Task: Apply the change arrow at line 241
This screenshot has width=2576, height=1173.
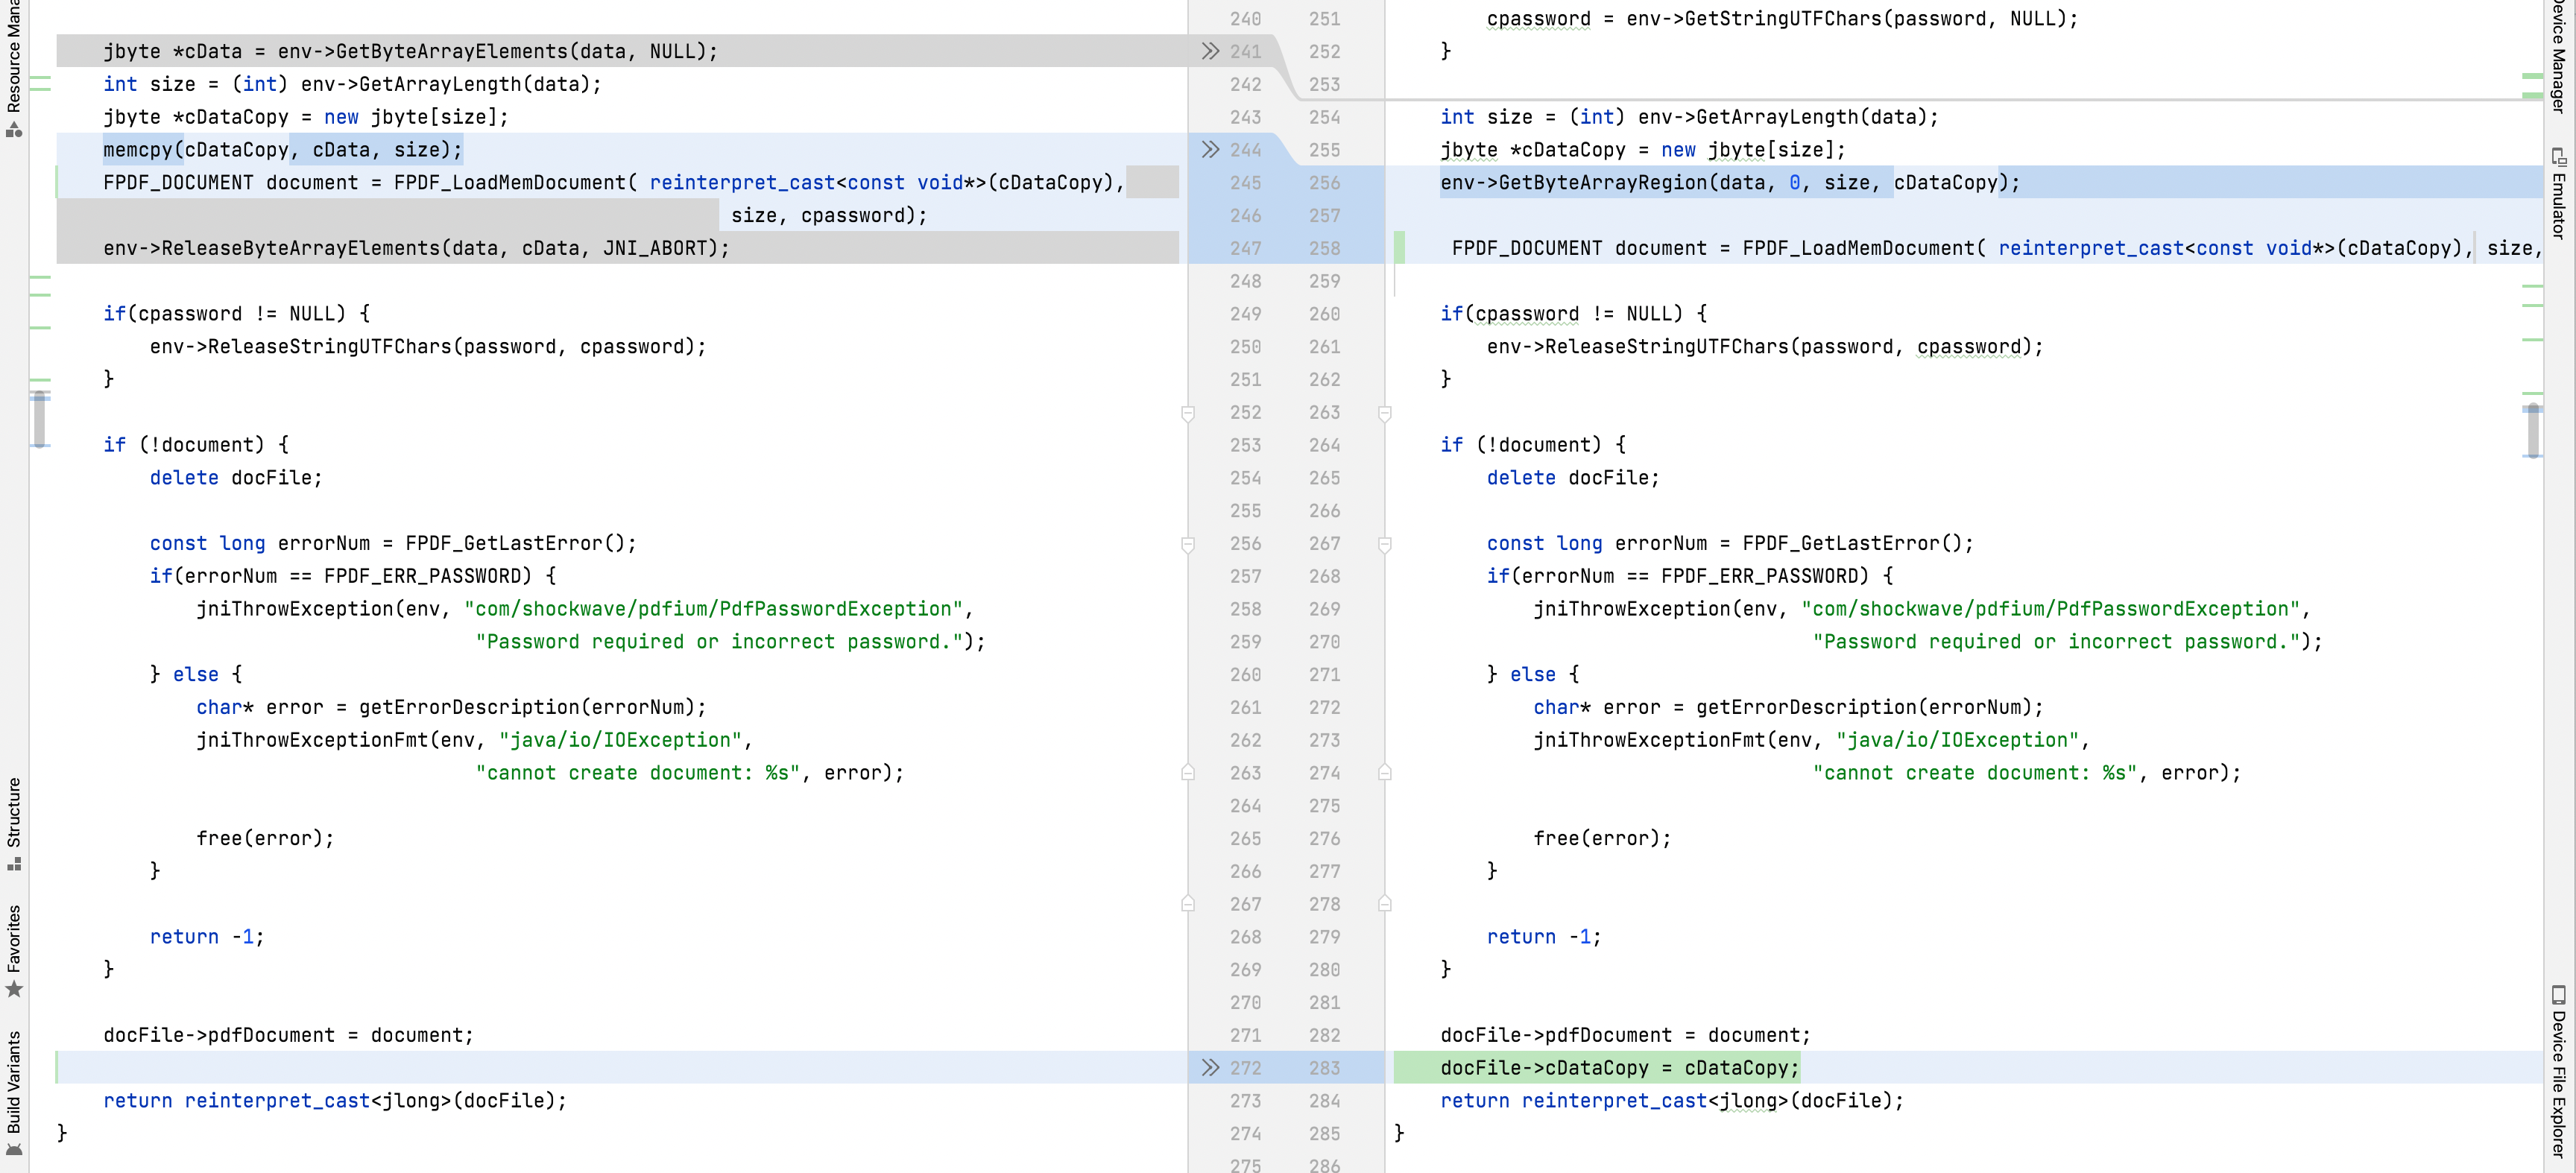Action: [1210, 51]
